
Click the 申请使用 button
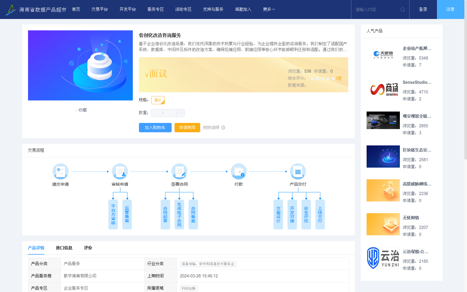[x=187, y=128]
